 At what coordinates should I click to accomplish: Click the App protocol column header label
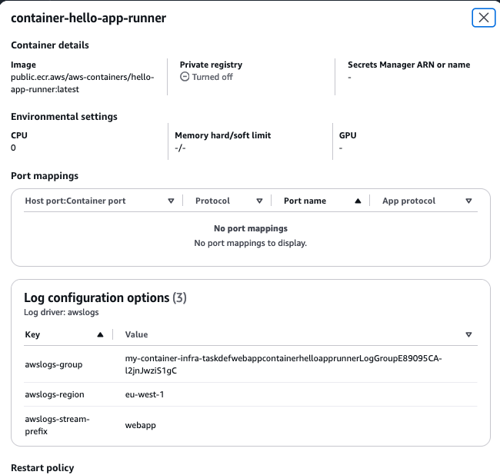pos(408,201)
